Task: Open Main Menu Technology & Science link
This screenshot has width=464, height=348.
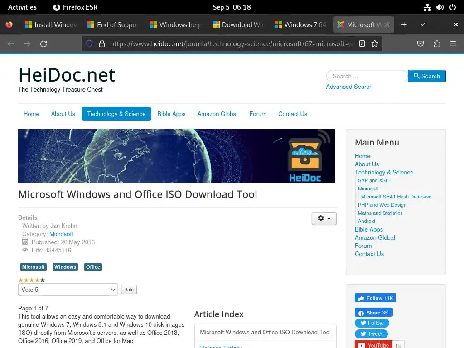Action: pos(384,172)
